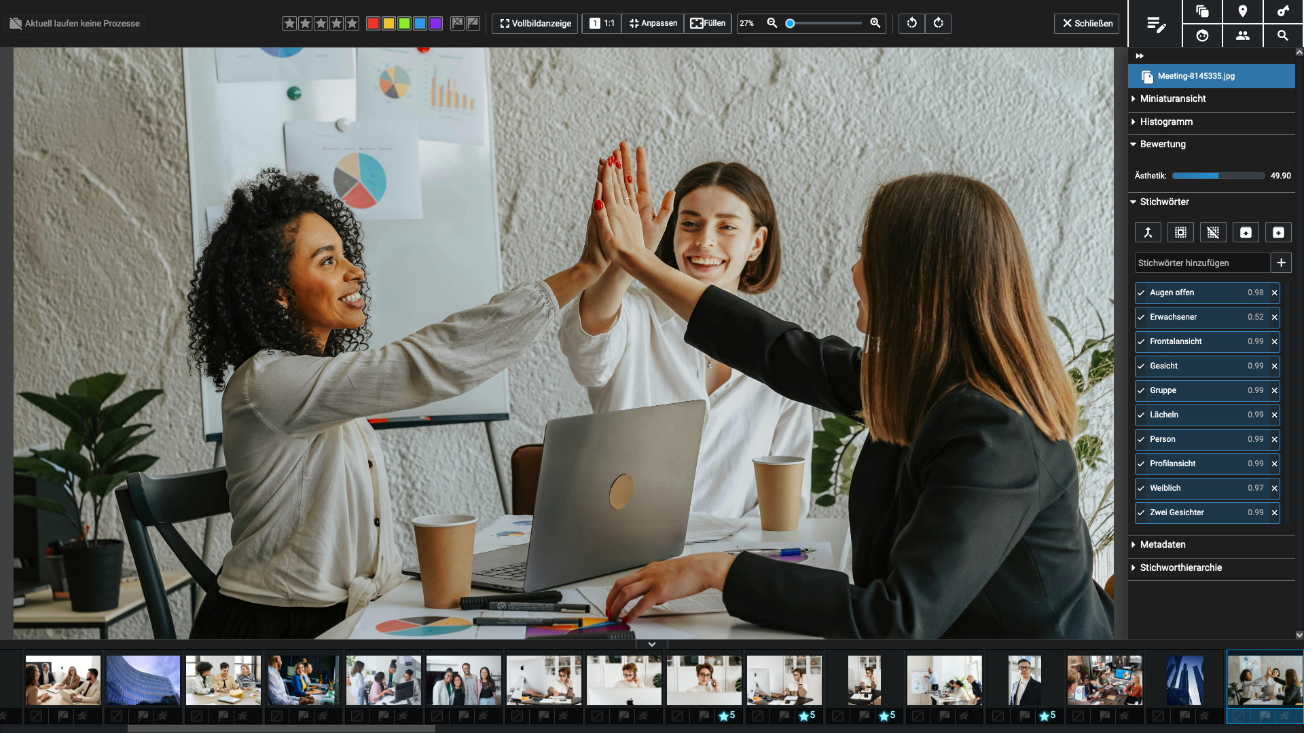Select the blue building thumbnail
The height and width of the screenshot is (733, 1304).
(x=143, y=680)
